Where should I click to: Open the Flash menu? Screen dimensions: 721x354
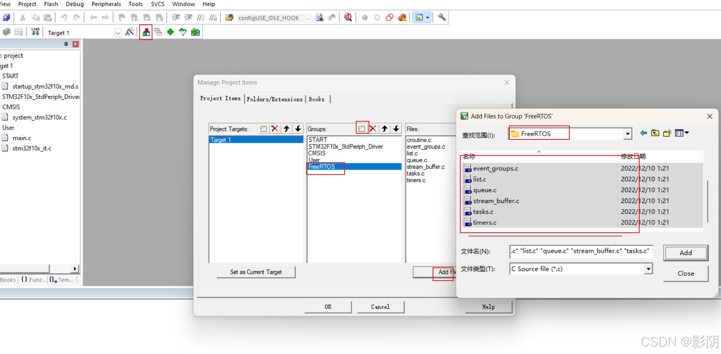point(51,4)
